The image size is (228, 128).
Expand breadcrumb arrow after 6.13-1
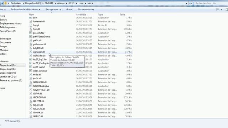[77, 3]
